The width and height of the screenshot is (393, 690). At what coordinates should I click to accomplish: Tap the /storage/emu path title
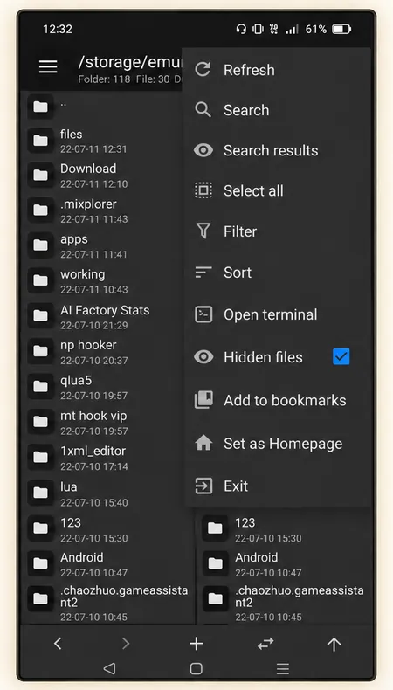[130, 63]
